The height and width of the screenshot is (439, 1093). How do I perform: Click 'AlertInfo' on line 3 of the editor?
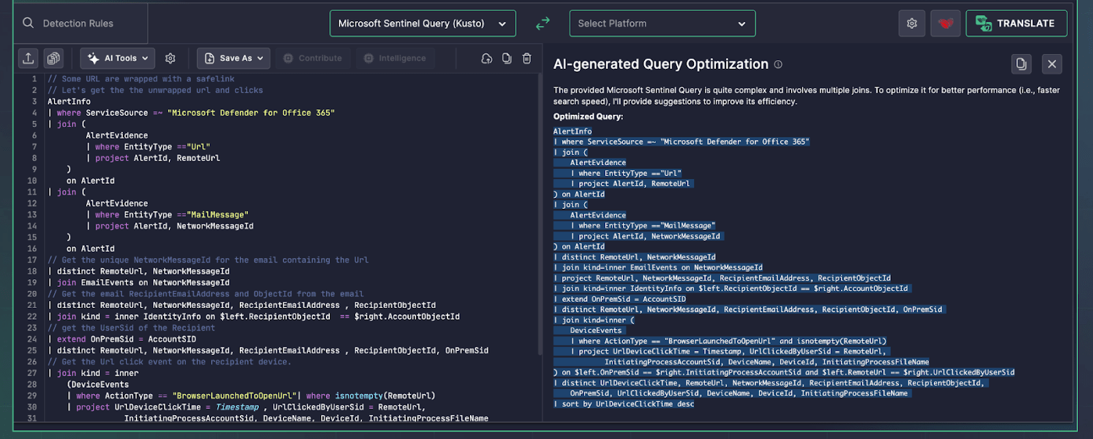69,101
